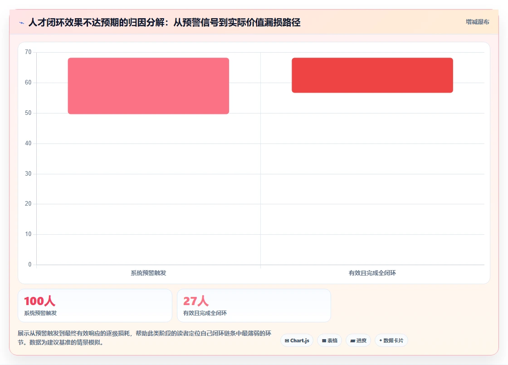Click the x-axis label 有效且完成全闭环

tap(372, 273)
